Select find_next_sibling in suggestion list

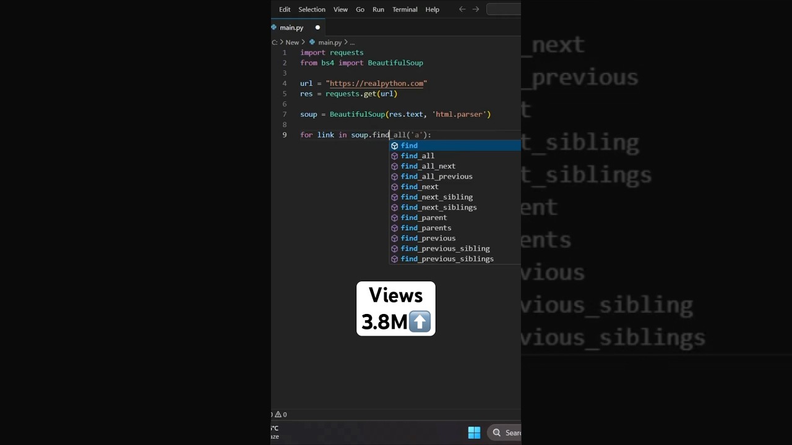coord(437,197)
